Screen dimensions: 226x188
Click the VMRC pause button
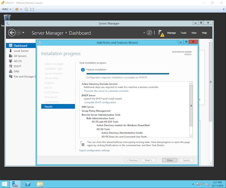tap(17, 9)
